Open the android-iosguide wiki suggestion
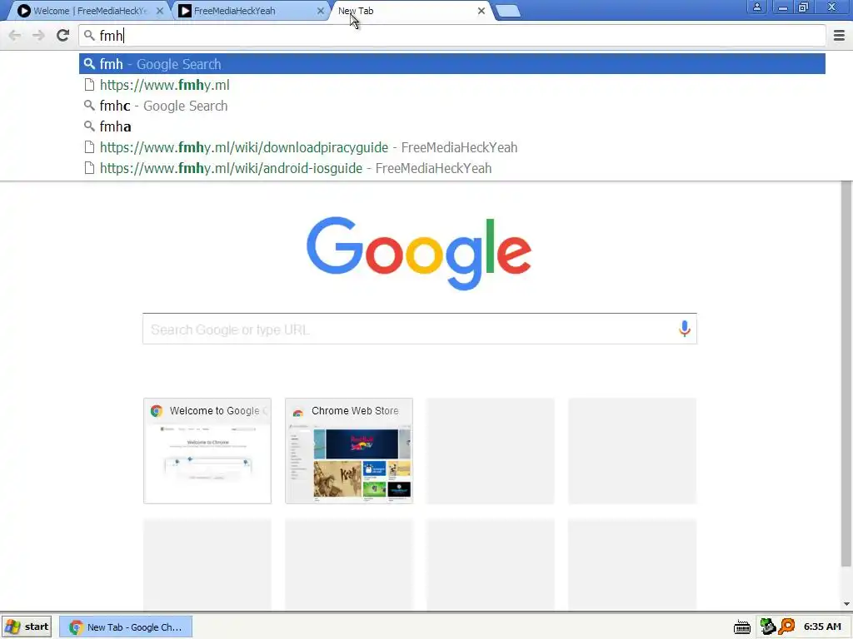The image size is (853, 639). 452,168
